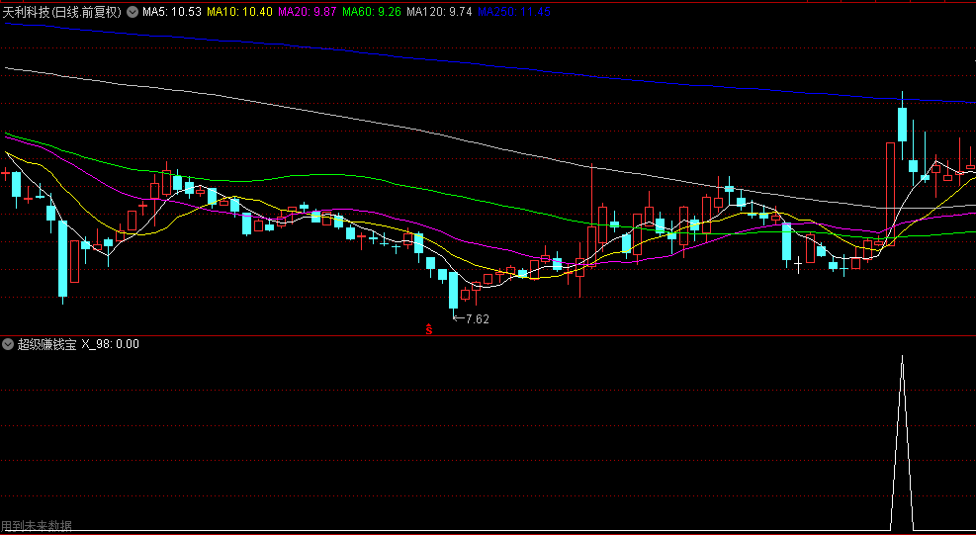Click the tall cyan candle at the chart high

[902, 125]
